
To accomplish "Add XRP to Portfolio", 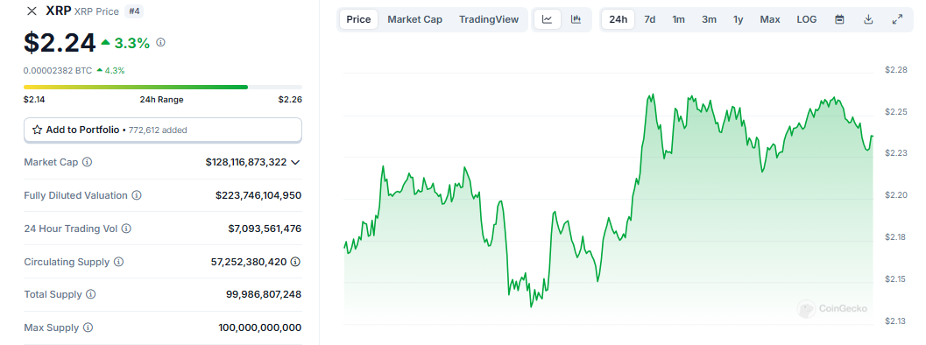I will click(x=162, y=130).
